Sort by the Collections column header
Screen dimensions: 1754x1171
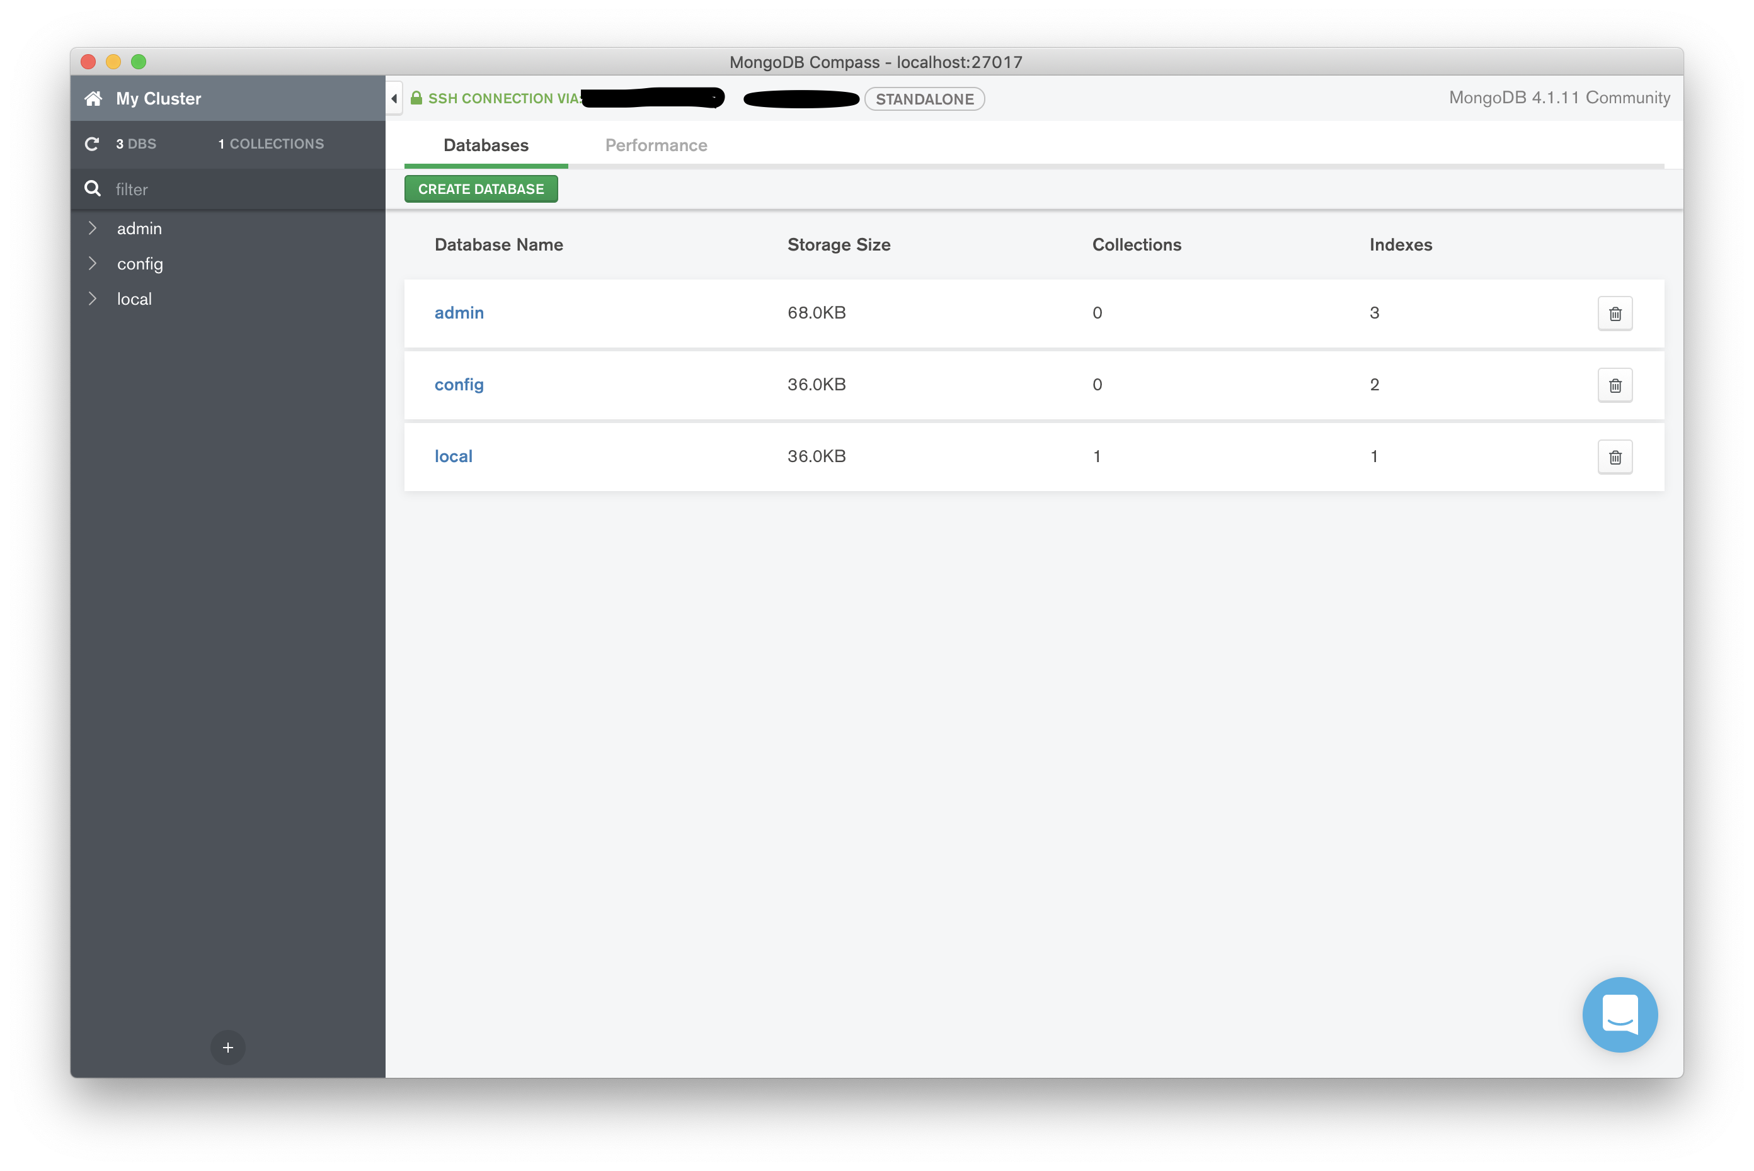(1136, 244)
